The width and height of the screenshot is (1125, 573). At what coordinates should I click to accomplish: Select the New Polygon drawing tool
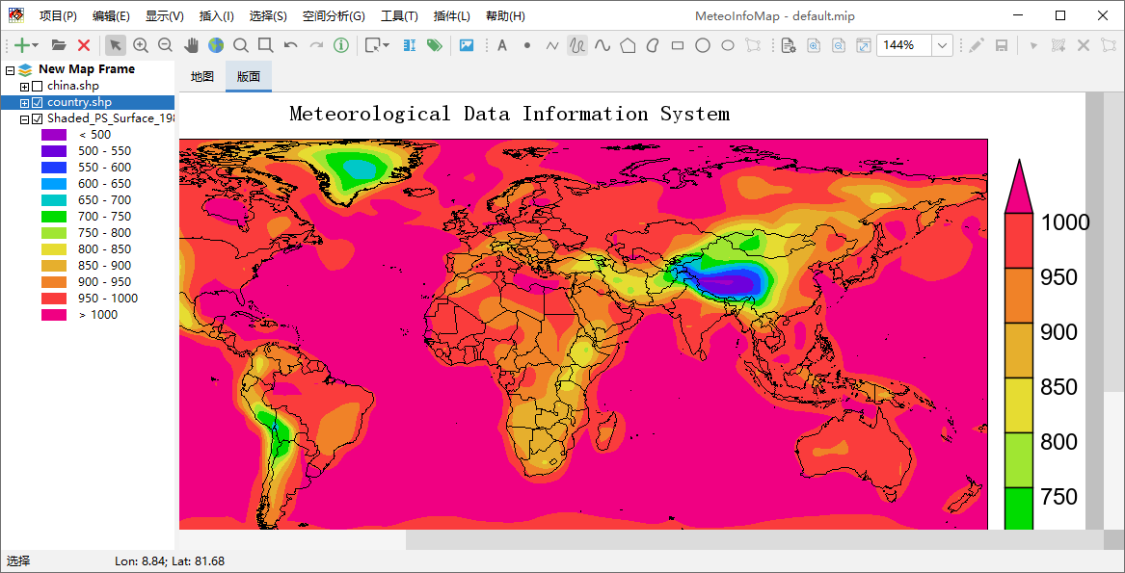628,45
